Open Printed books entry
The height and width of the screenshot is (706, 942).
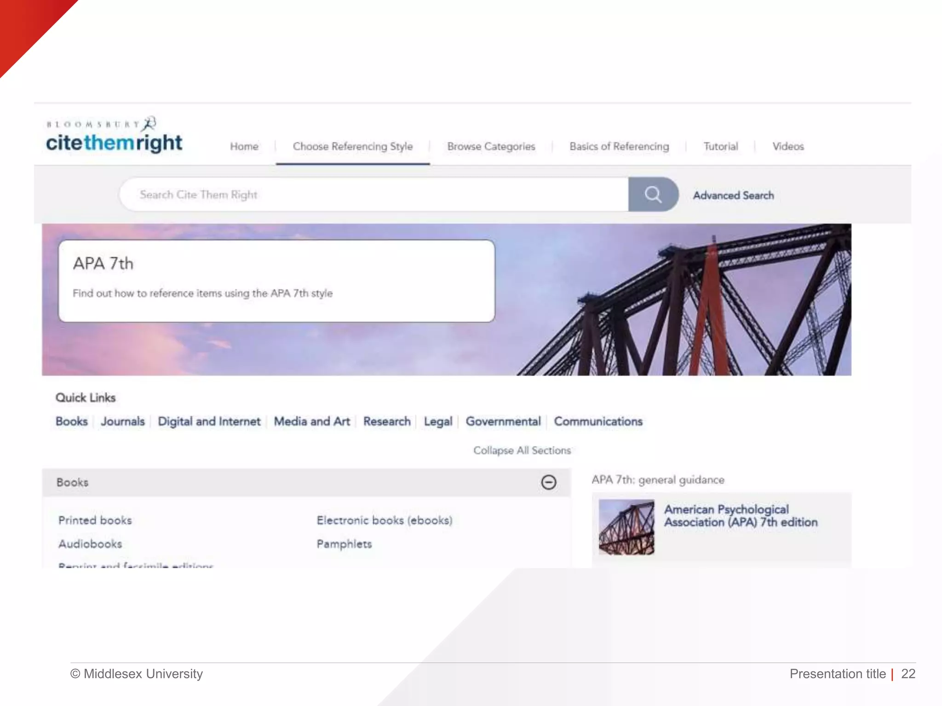pos(95,520)
